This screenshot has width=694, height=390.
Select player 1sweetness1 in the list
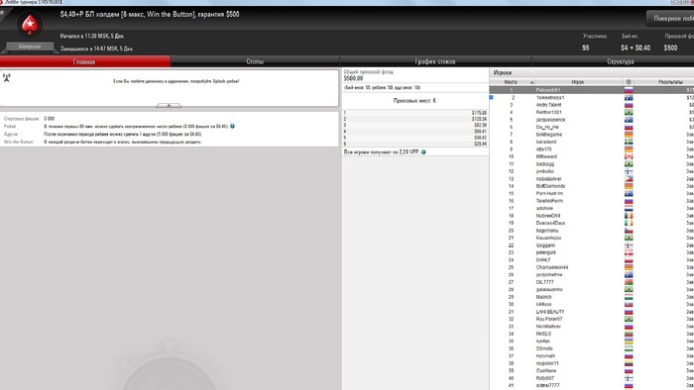[592, 98]
